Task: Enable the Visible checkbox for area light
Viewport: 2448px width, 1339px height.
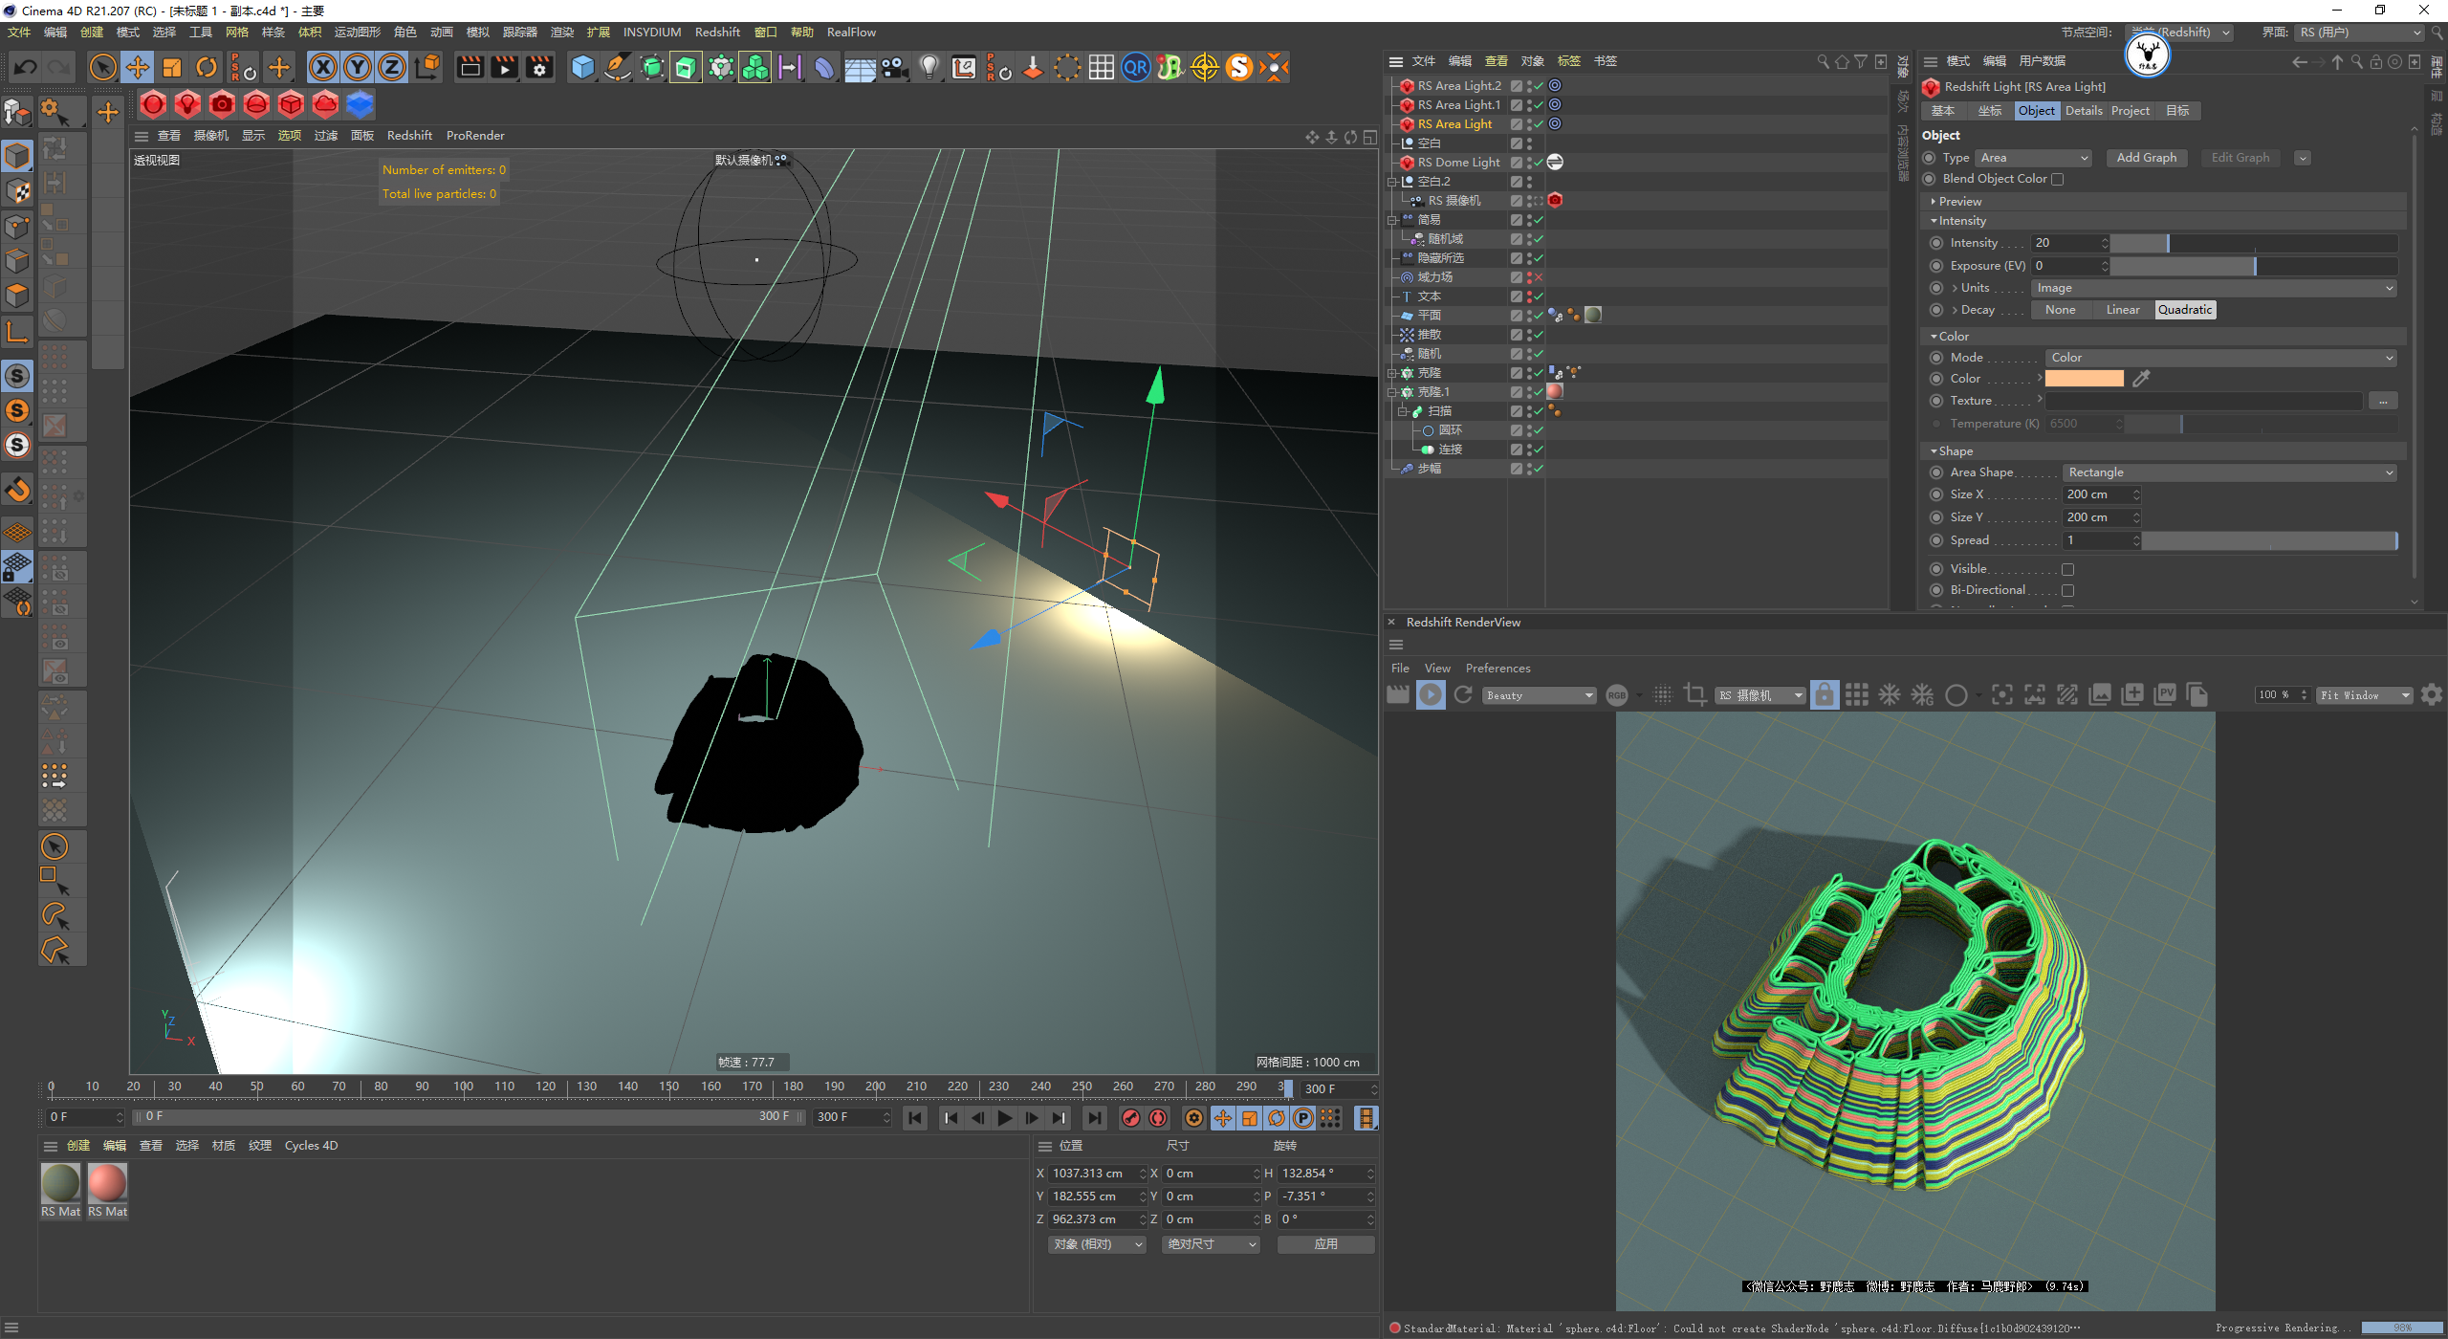Action: pyautogui.click(x=2067, y=569)
